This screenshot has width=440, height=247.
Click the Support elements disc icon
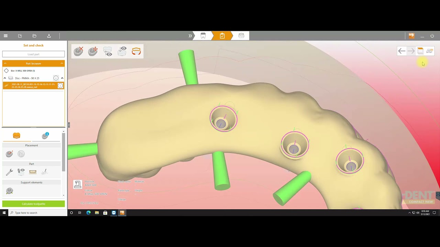9,191
